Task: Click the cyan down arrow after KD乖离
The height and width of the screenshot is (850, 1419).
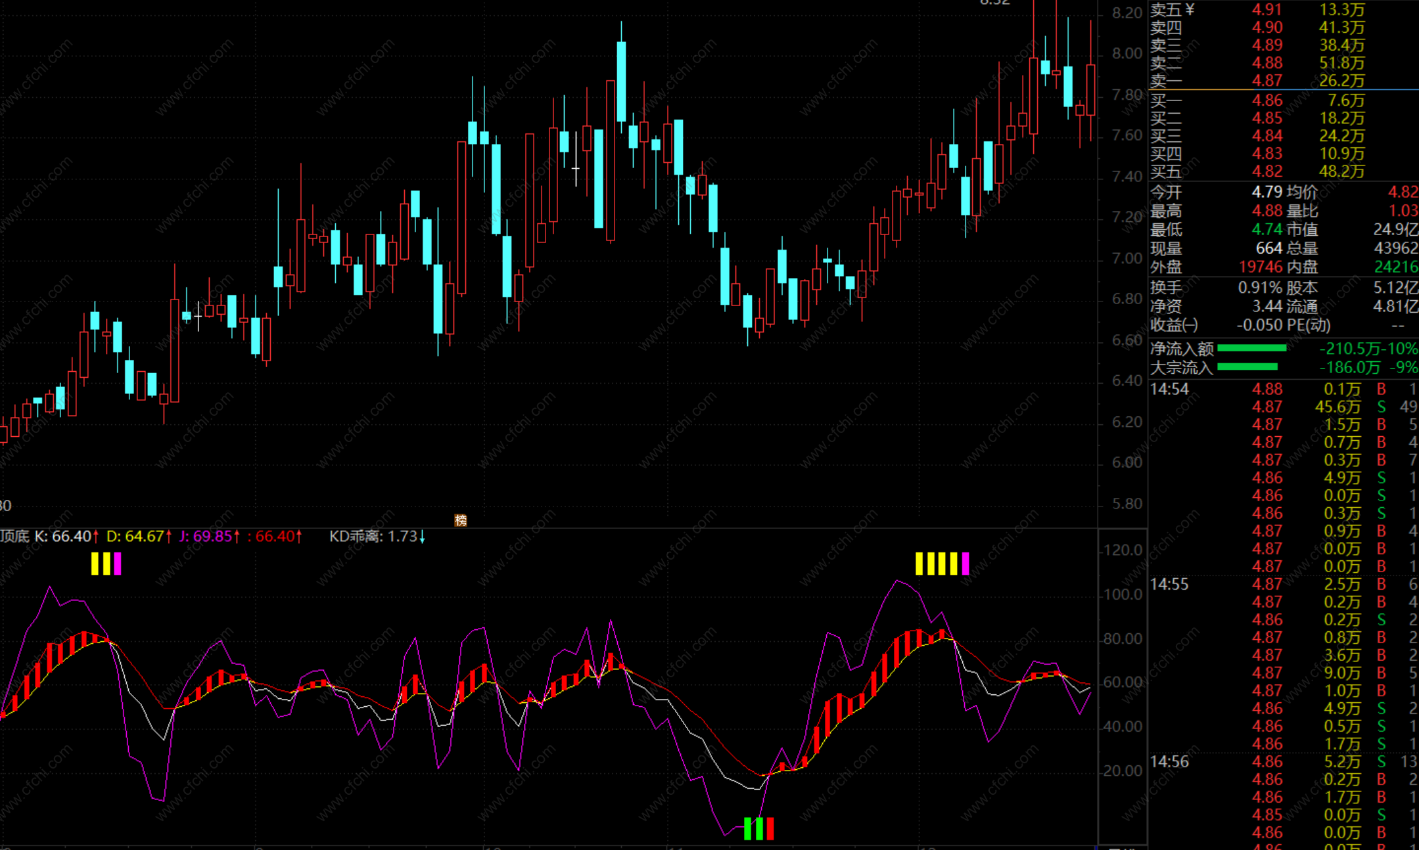Action: (x=422, y=537)
